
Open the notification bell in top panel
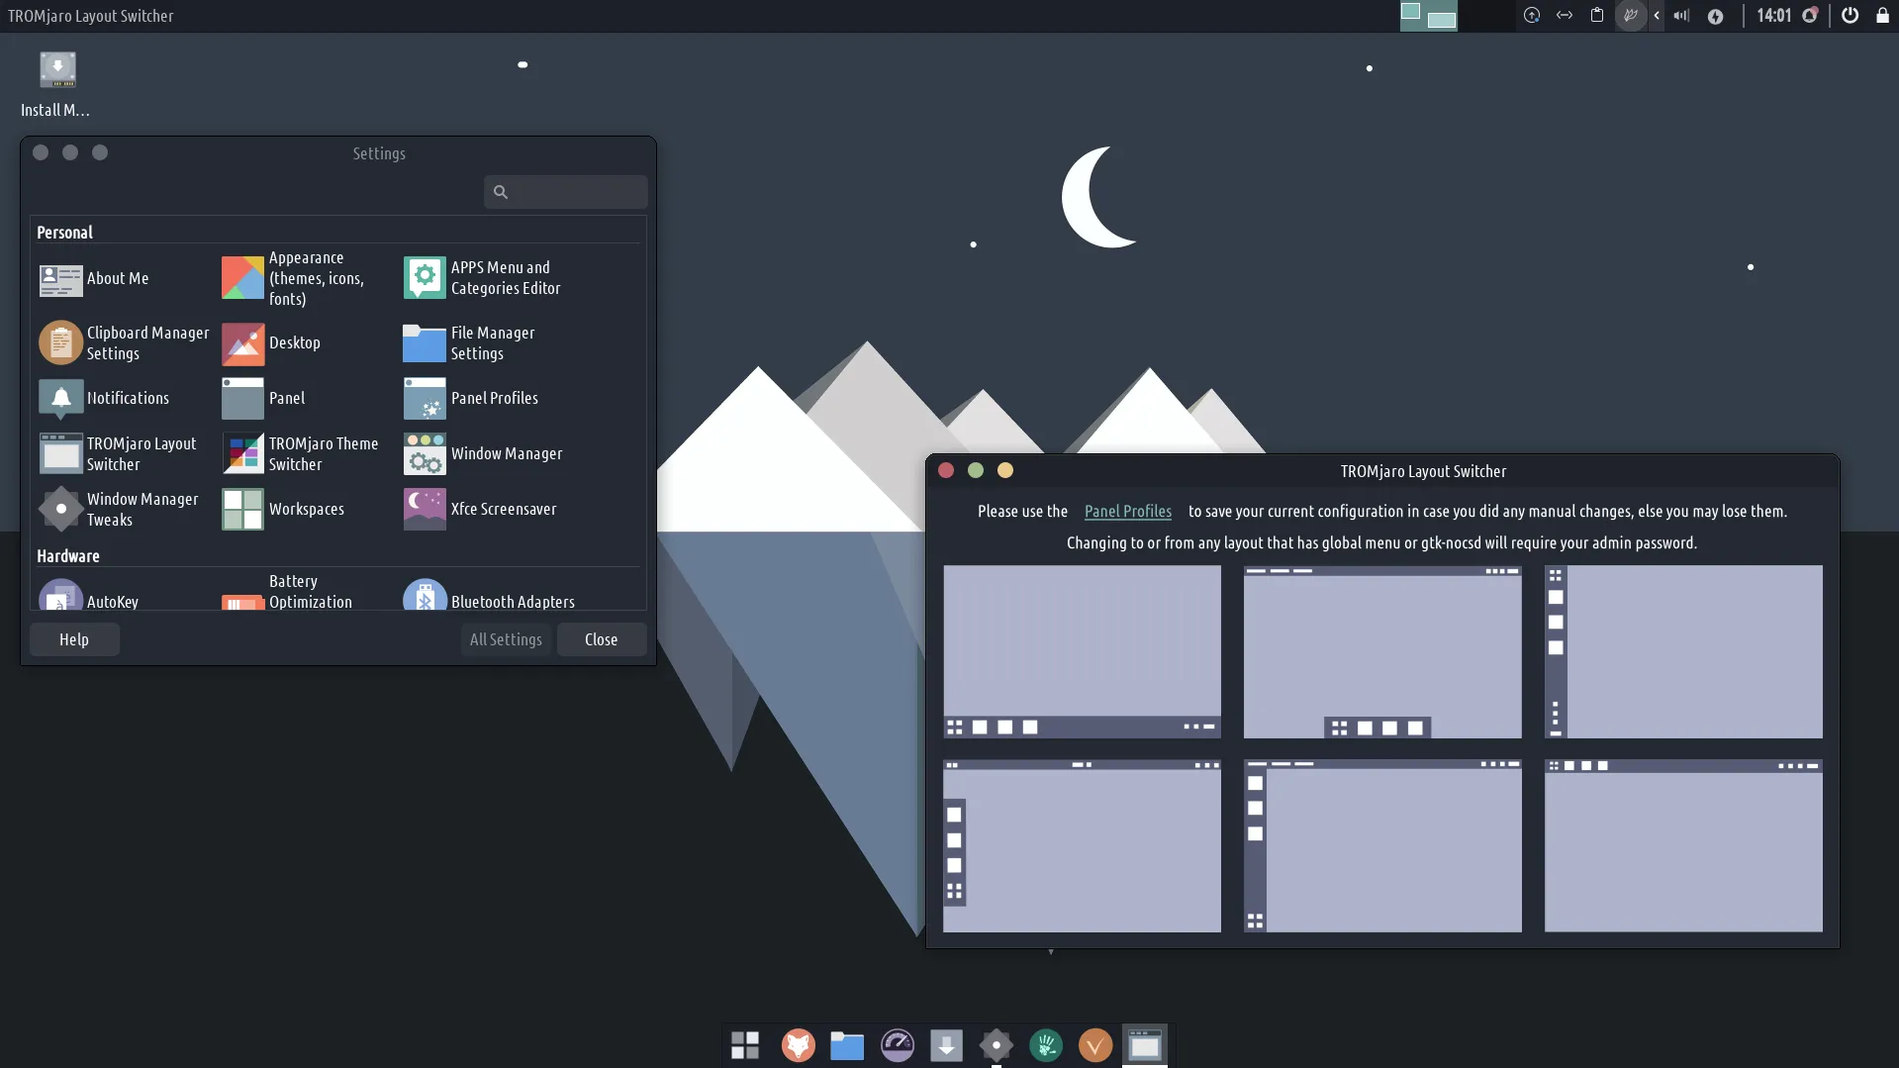[1809, 15]
